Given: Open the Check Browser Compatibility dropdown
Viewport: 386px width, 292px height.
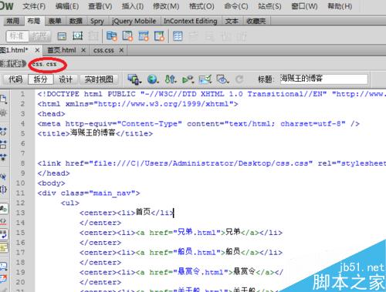Looking at the screenshot, I should point(205,79).
